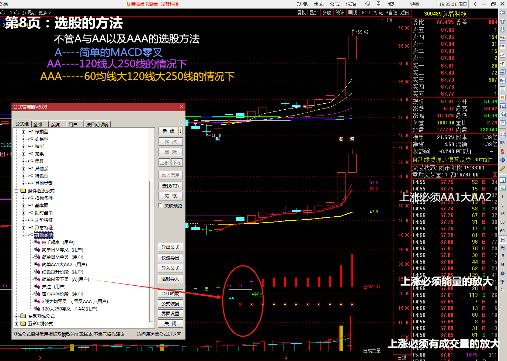507x361 pixels.
Task: Select the 5 minute period
Action: click(x=502, y=205)
